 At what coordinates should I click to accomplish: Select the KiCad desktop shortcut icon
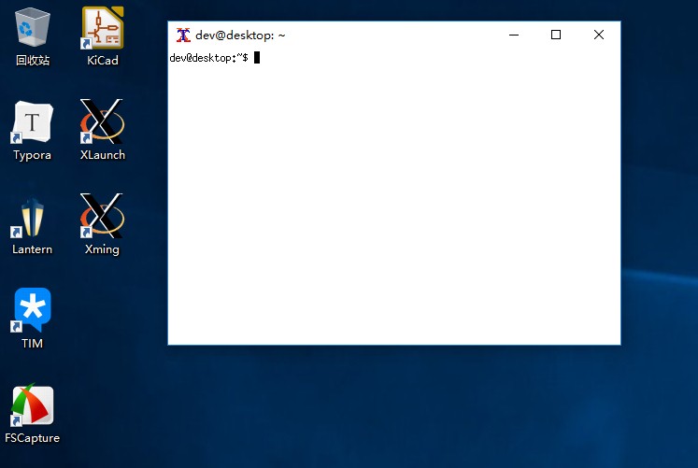(103, 28)
